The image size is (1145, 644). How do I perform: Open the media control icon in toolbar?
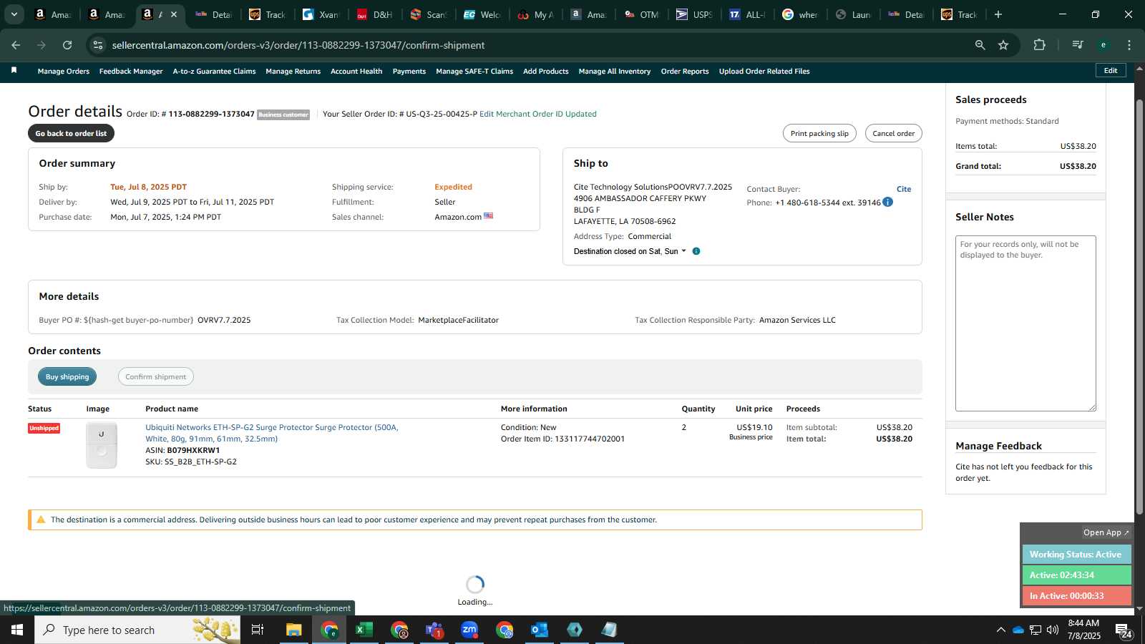coord(1077,45)
